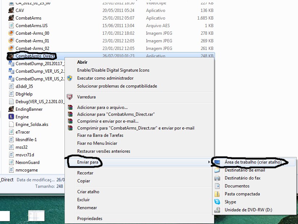Screen dimensions: 298x224
Task: Select Fixar na Barra de Tarefas
Action: [100, 135]
